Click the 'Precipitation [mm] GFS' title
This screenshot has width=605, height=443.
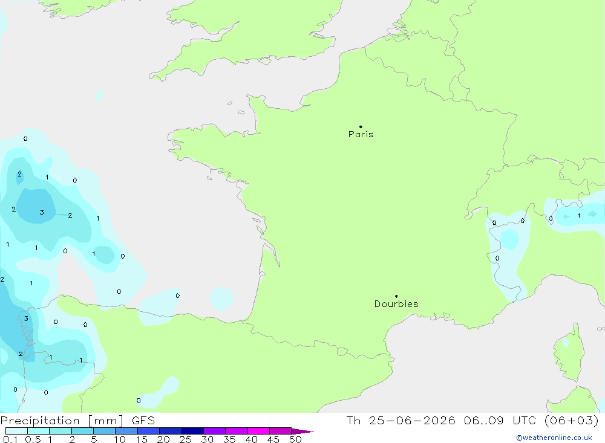click(77, 421)
